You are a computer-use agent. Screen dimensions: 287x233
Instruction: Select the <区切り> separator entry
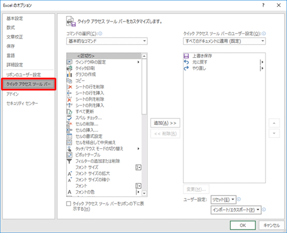click(104, 56)
